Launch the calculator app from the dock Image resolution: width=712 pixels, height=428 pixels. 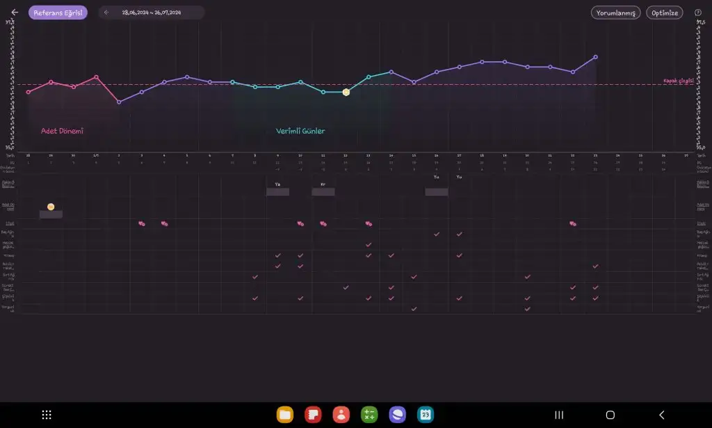(369, 415)
